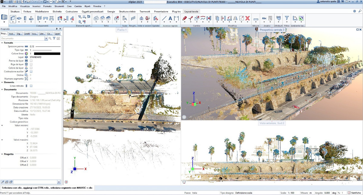The height and width of the screenshot is (195, 363).
Task: Toggle the 'Costruzione ausiliar' checkbox
Action: (31, 71)
